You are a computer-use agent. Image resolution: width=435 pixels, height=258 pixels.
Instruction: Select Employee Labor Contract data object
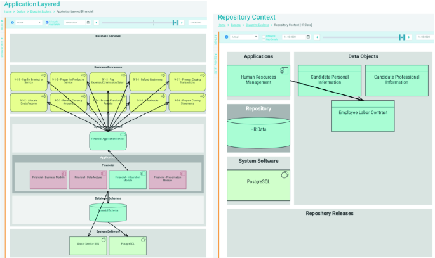[x=363, y=116]
